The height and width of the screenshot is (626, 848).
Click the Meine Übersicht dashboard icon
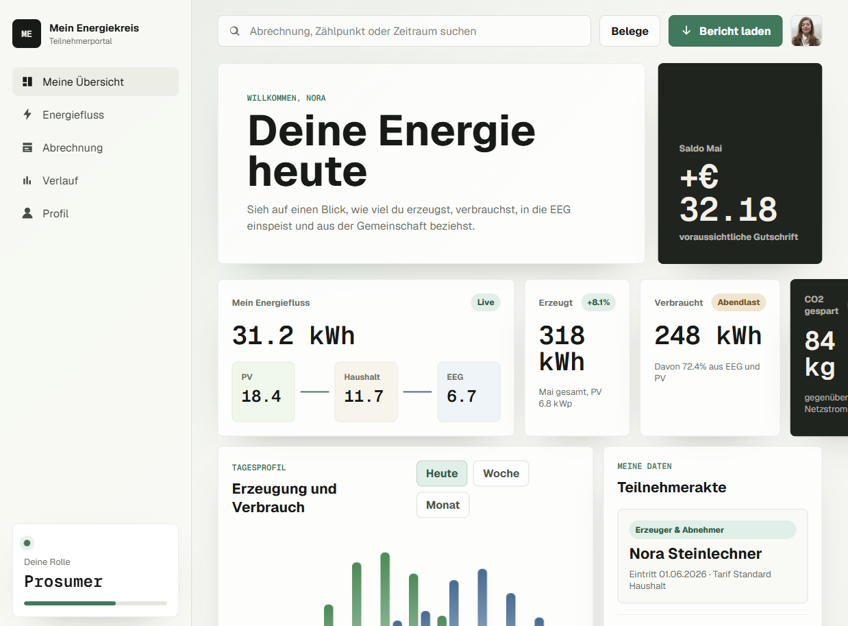tap(27, 82)
